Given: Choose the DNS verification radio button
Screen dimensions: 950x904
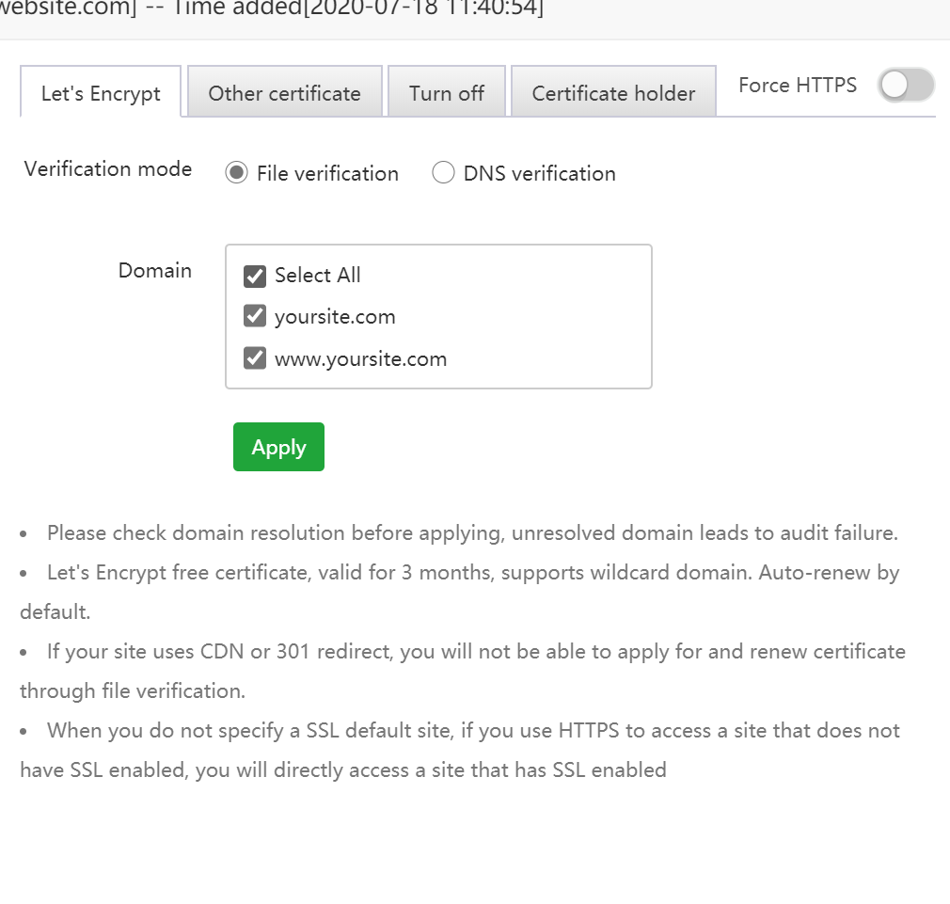Looking at the screenshot, I should coord(443,173).
